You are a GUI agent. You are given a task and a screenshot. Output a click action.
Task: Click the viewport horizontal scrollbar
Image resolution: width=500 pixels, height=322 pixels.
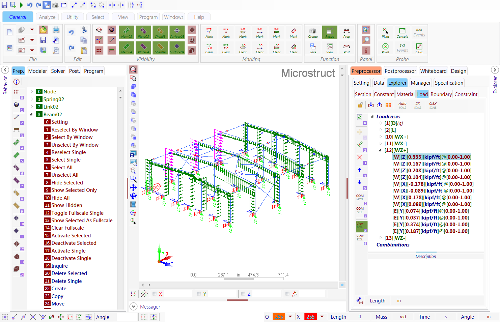pos(239,285)
